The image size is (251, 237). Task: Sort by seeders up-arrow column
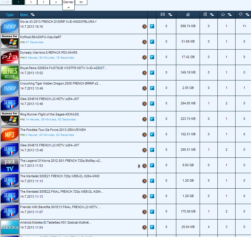click(x=230, y=15)
